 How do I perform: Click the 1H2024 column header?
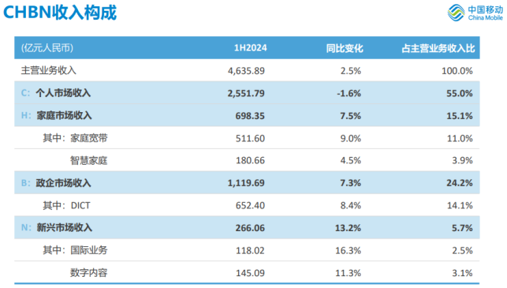point(250,48)
